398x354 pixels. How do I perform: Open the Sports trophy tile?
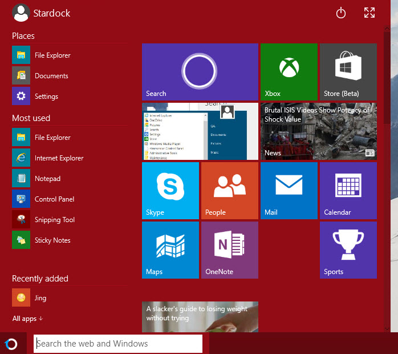coord(348,250)
